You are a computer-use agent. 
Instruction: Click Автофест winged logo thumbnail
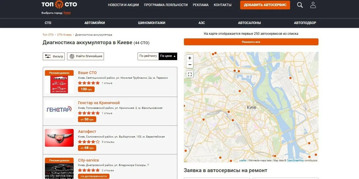point(59,138)
